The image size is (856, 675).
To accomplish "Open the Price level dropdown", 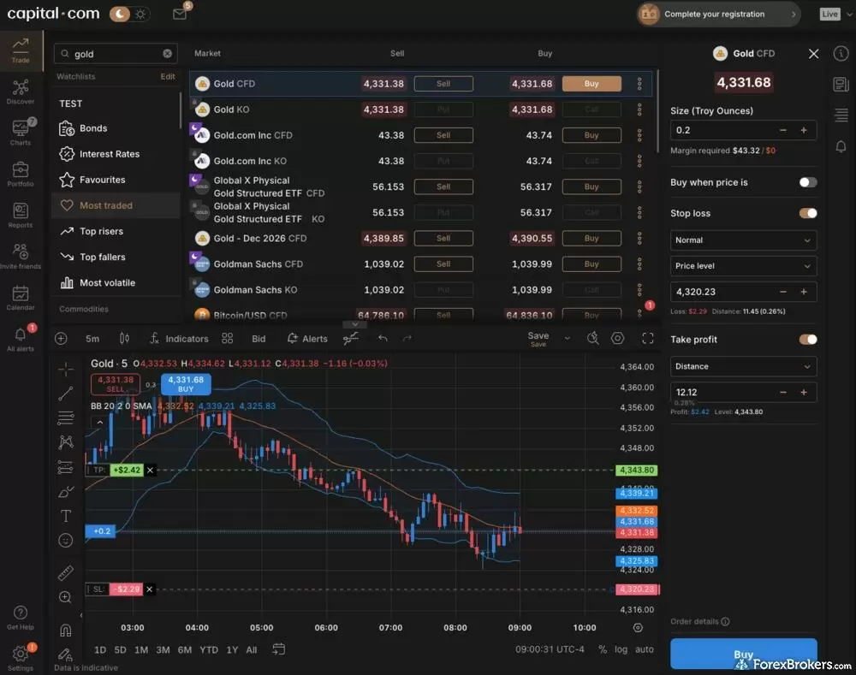I will coord(744,266).
